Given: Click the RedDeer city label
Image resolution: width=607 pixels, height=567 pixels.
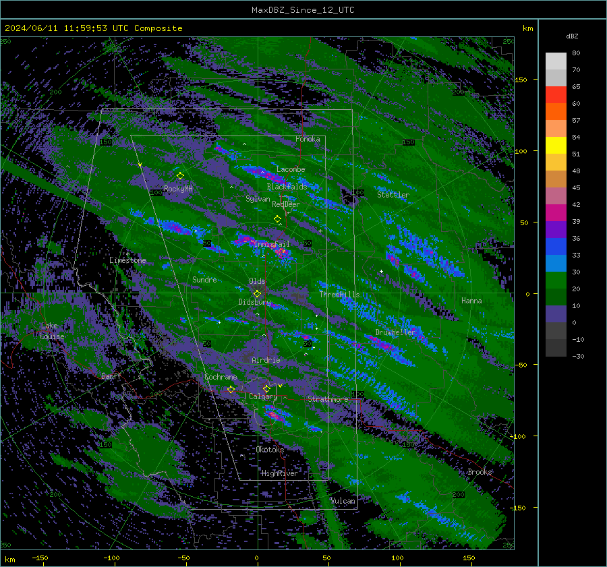Looking at the screenshot, I should click(286, 204).
